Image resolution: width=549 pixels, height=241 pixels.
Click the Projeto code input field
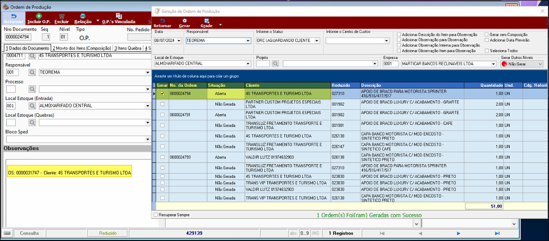tap(263, 64)
